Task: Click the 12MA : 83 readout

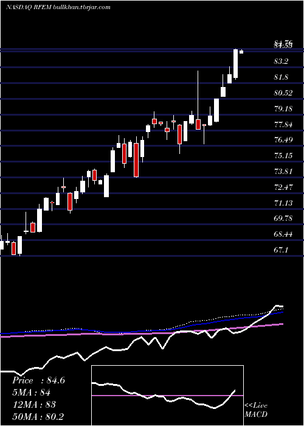Action: 34,404
